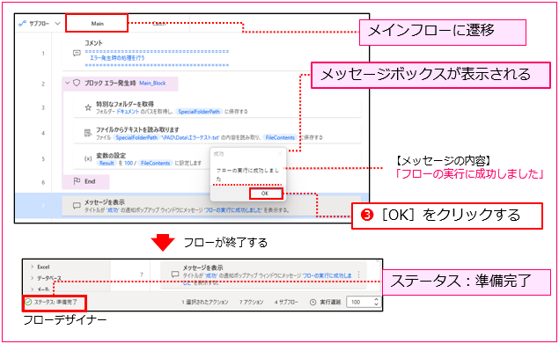This screenshot has height=344, width=559.
Task: Click the End flag icon
Action: (x=77, y=181)
